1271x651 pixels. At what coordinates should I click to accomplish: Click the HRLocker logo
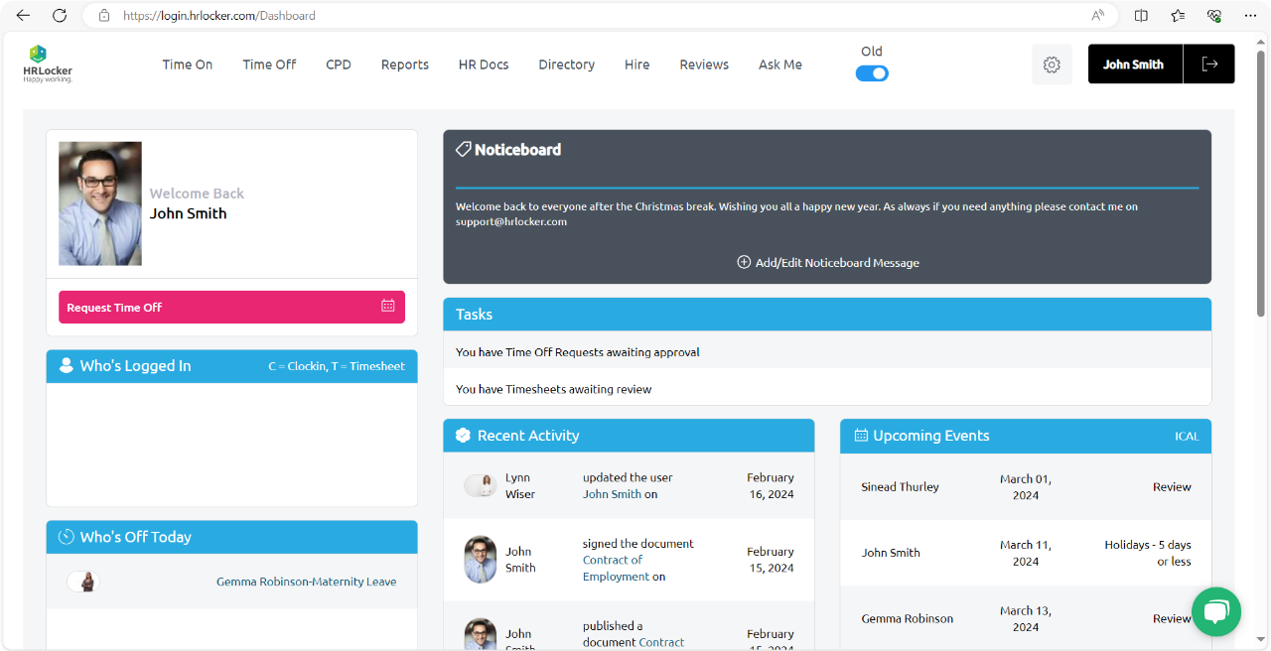coord(46,62)
